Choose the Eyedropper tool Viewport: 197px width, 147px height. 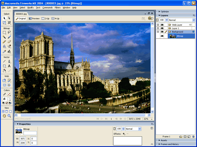coord(4,51)
